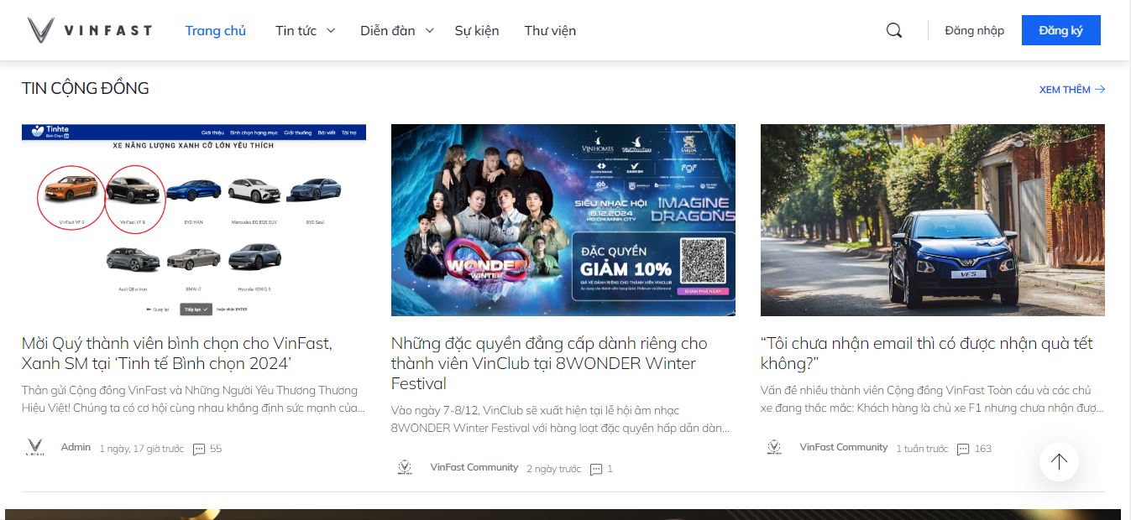
Task: Open the 8WONDER Imagine Dragons thumbnail
Action: [563, 220]
